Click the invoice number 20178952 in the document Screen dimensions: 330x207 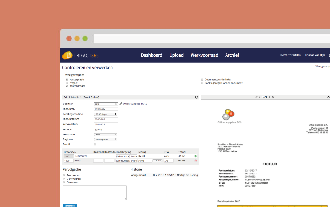250,177
